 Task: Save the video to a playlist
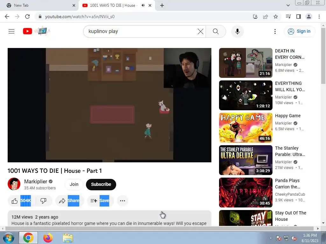pos(100,201)
